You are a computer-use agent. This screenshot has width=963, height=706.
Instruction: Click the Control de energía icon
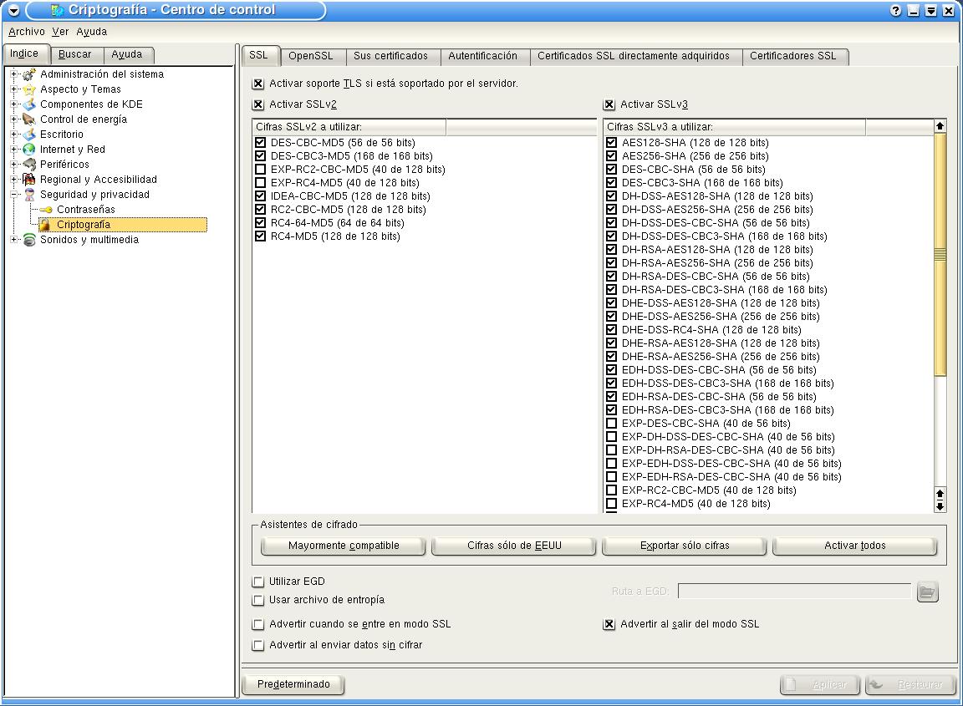(29, 119)
